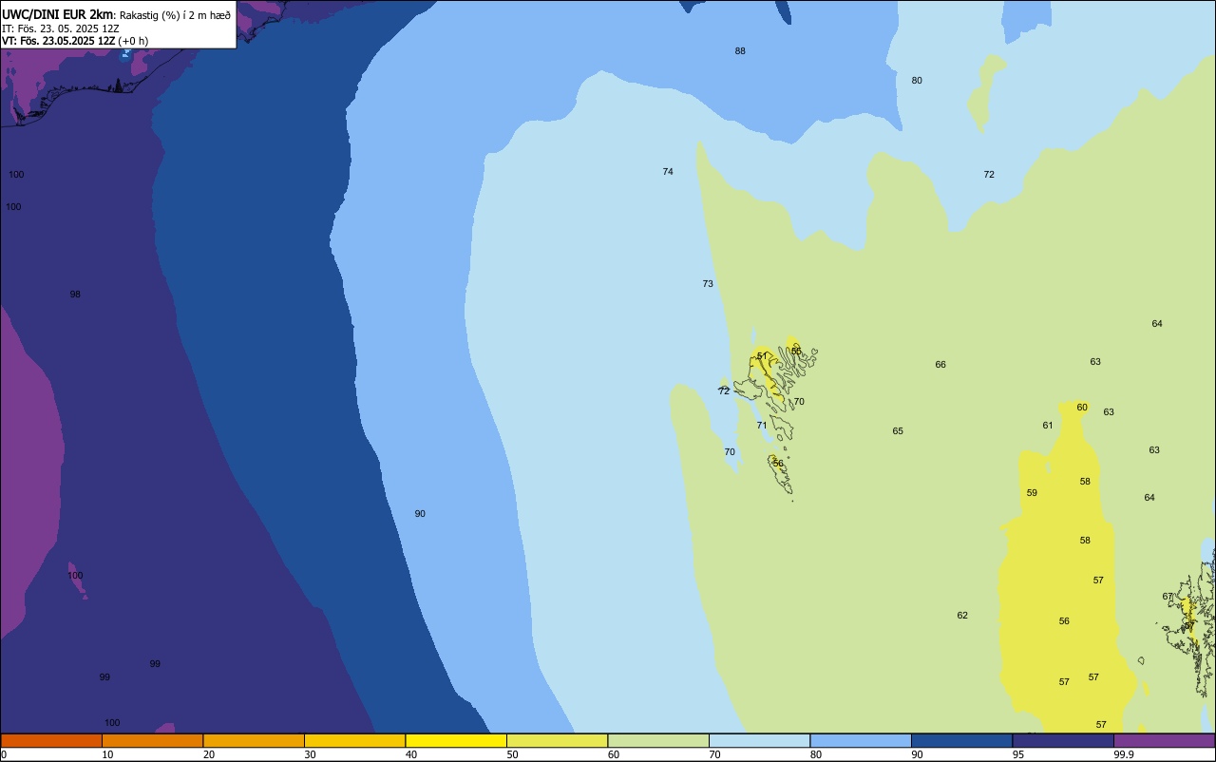Click the 'IT: Fös. 23. 05. 2025 12Z' line

pos(61,29)
